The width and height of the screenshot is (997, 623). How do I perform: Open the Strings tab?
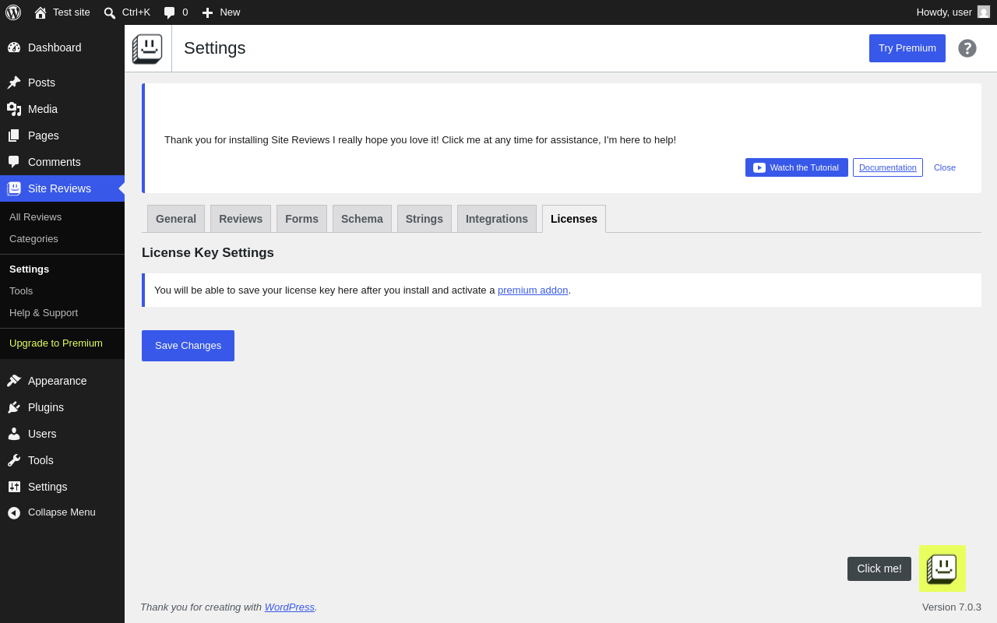[425, 219]
